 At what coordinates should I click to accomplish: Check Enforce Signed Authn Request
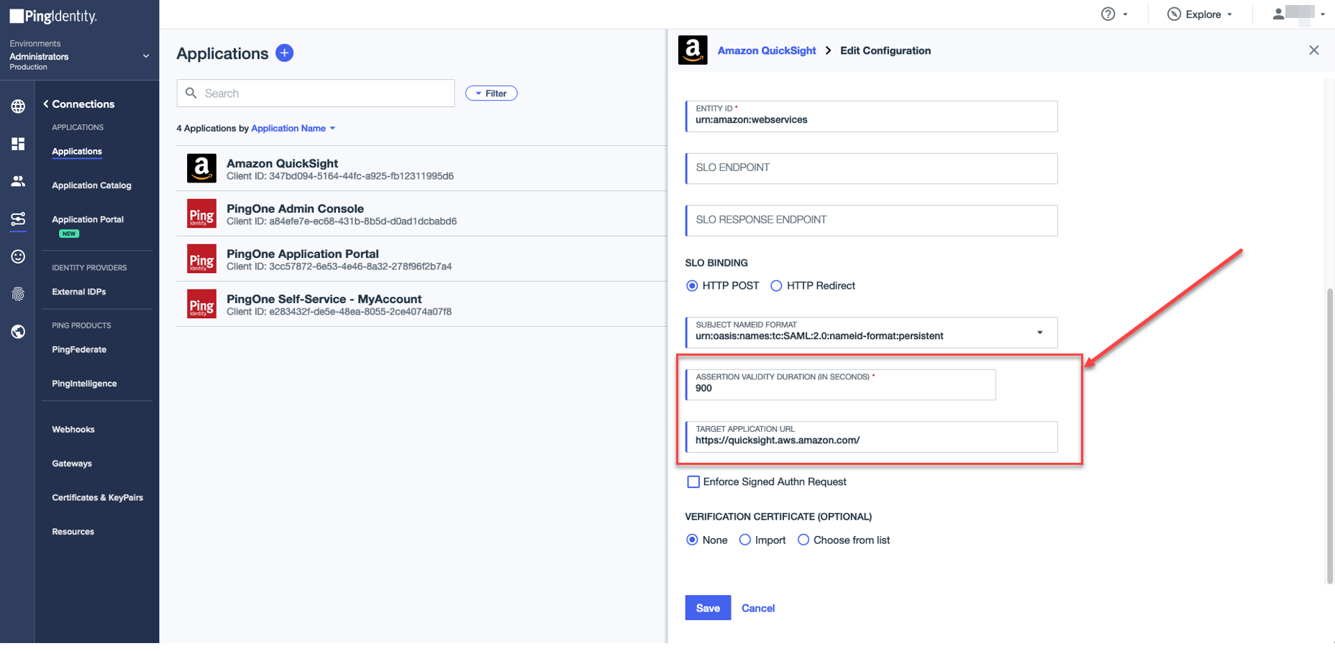click(693, 482)
